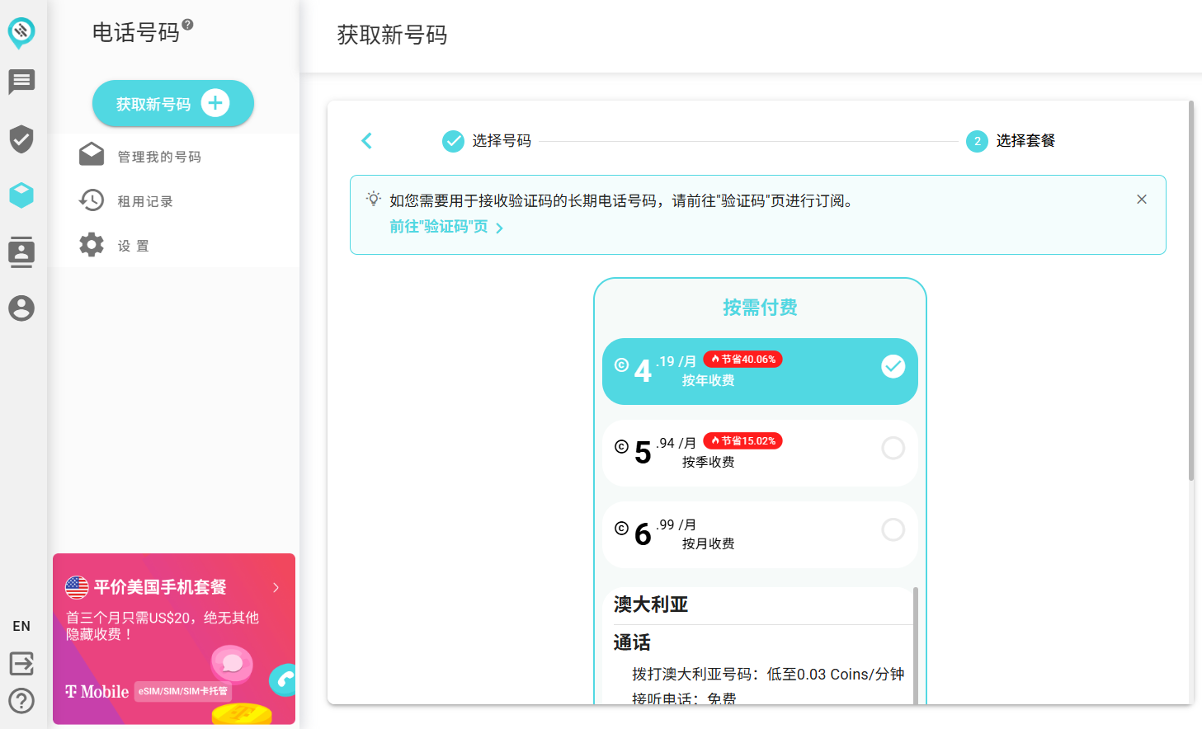Select the 4.19/月 按年收费 plan

click(x=760, y=371)
